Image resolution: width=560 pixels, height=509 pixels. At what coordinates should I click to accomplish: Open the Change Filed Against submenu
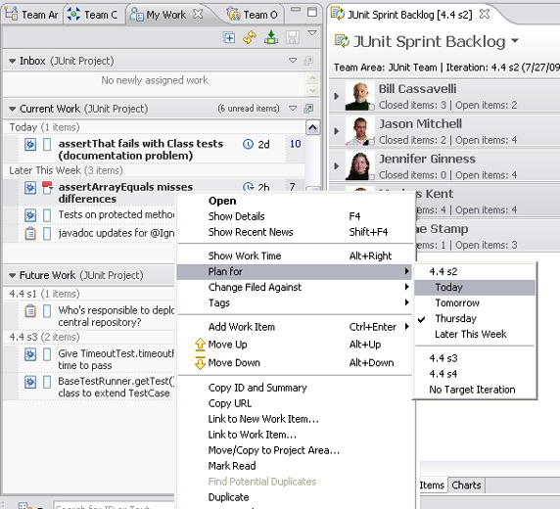[x=296, y=287]
